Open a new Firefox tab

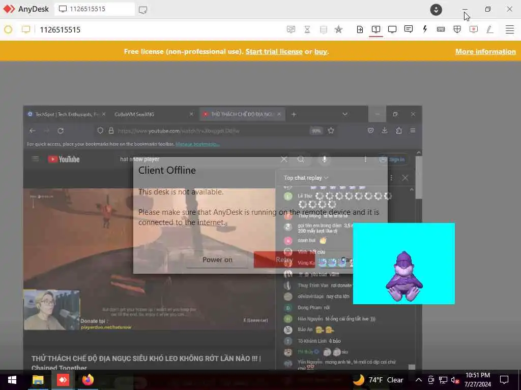click(x=294, y=114)
